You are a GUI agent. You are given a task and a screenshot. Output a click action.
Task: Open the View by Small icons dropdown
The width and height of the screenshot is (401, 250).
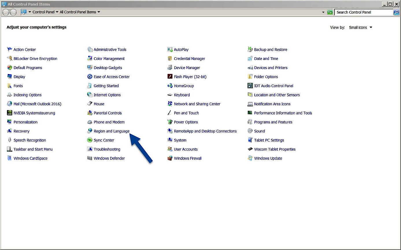pos(360,27)
